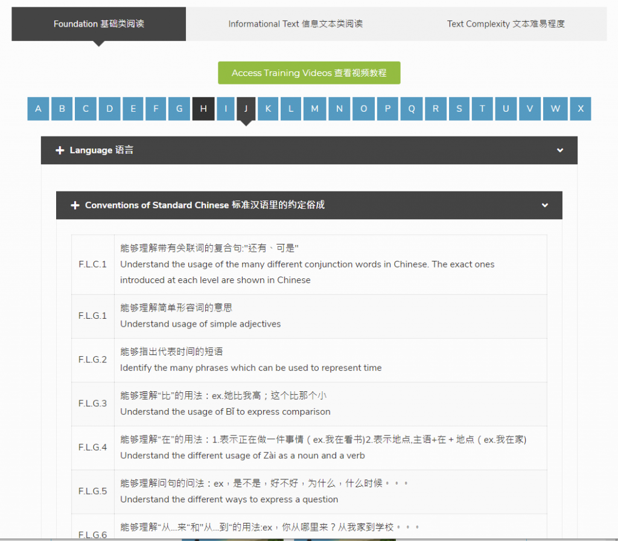
Task: Select level A button
Action: [38, 109]
